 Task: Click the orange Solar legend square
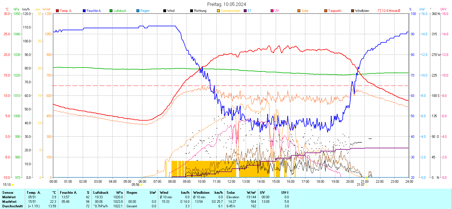click(x=299, y=11)
